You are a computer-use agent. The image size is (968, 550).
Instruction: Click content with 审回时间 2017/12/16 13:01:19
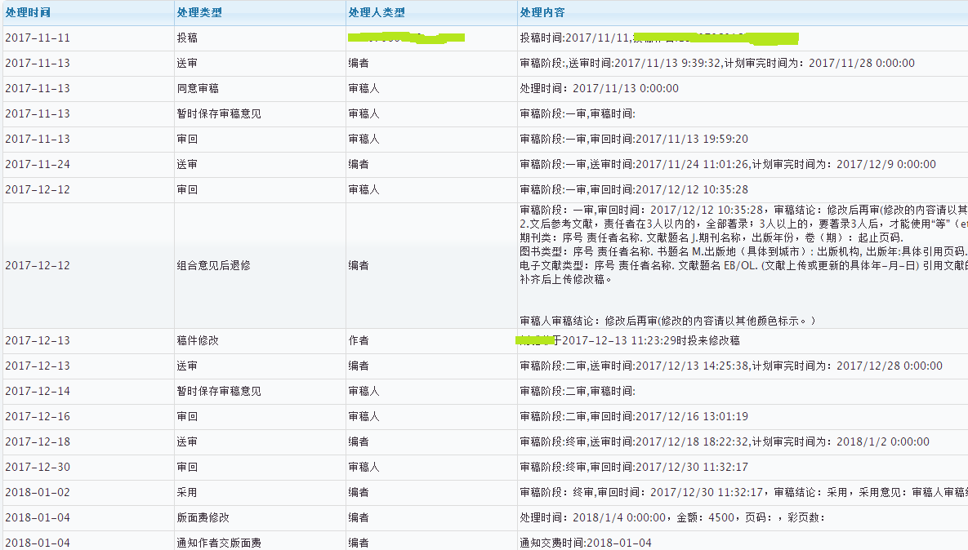(634, 416)
